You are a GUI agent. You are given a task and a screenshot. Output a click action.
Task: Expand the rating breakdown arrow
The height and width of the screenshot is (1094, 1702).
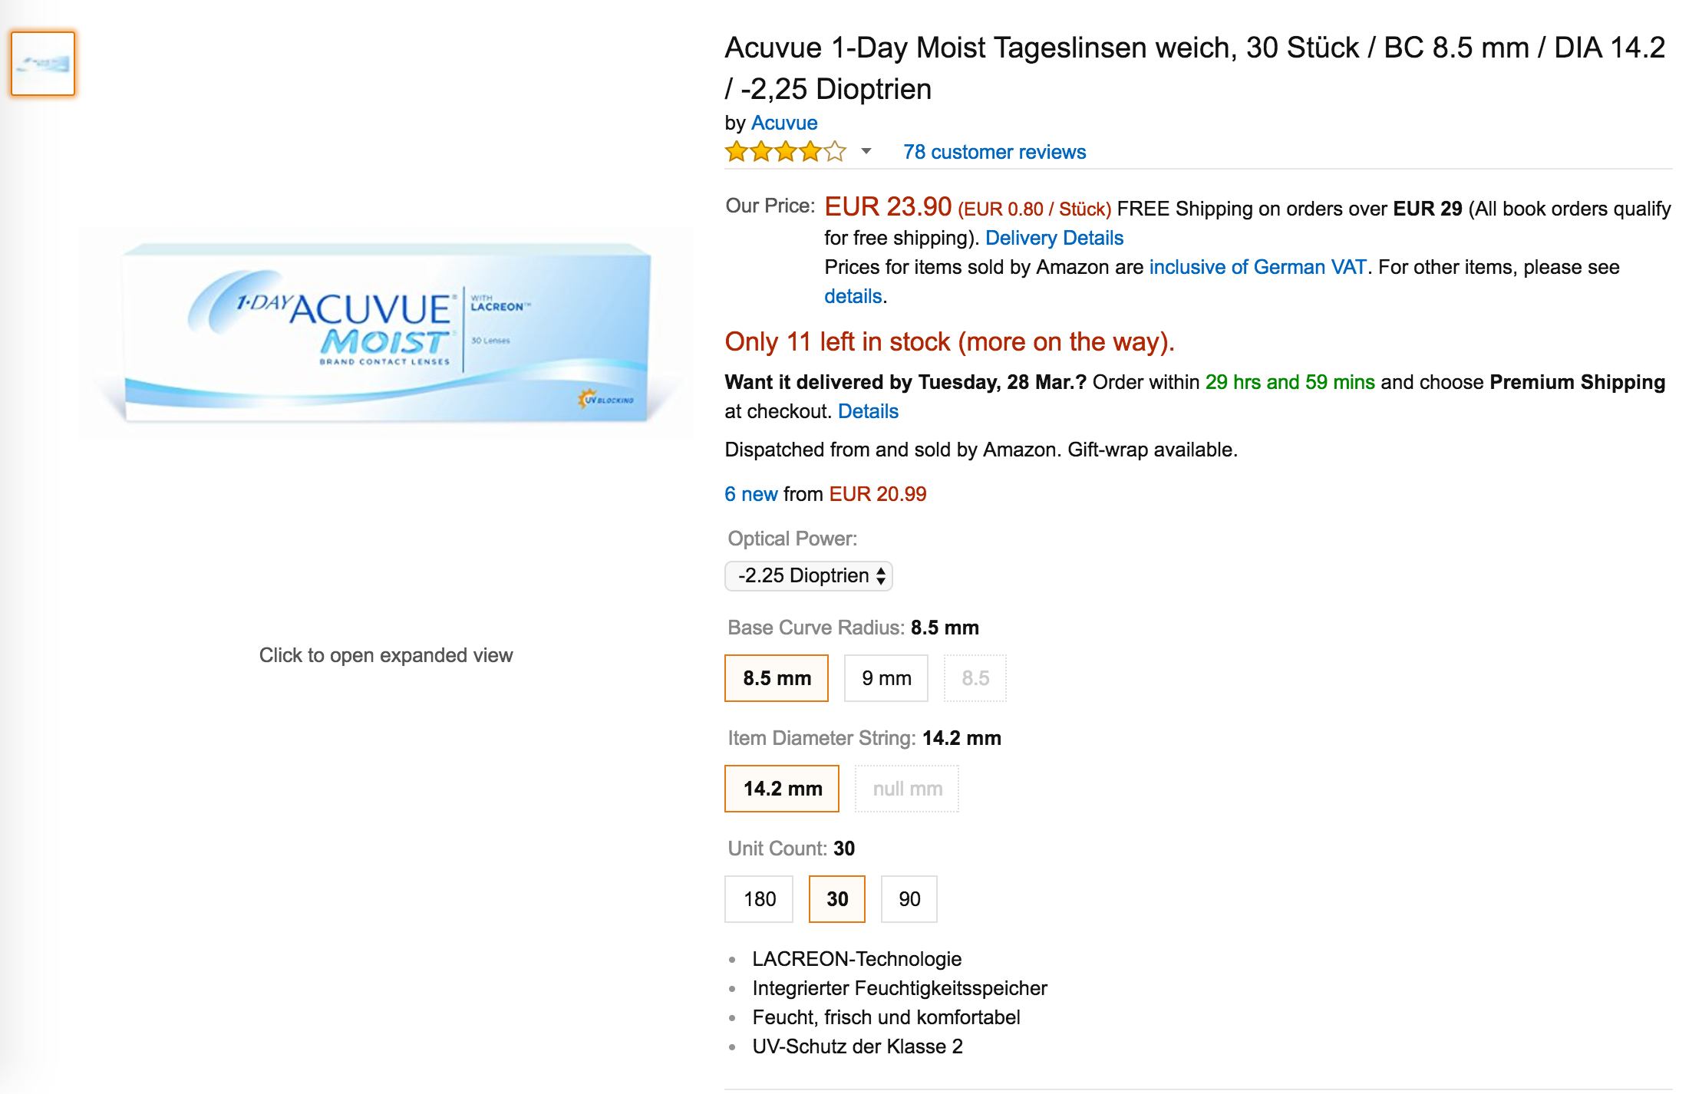click(866, 151)
